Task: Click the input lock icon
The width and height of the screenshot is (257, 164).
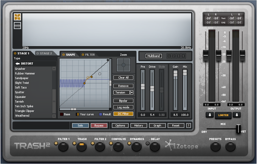Action: coord(210,115)
